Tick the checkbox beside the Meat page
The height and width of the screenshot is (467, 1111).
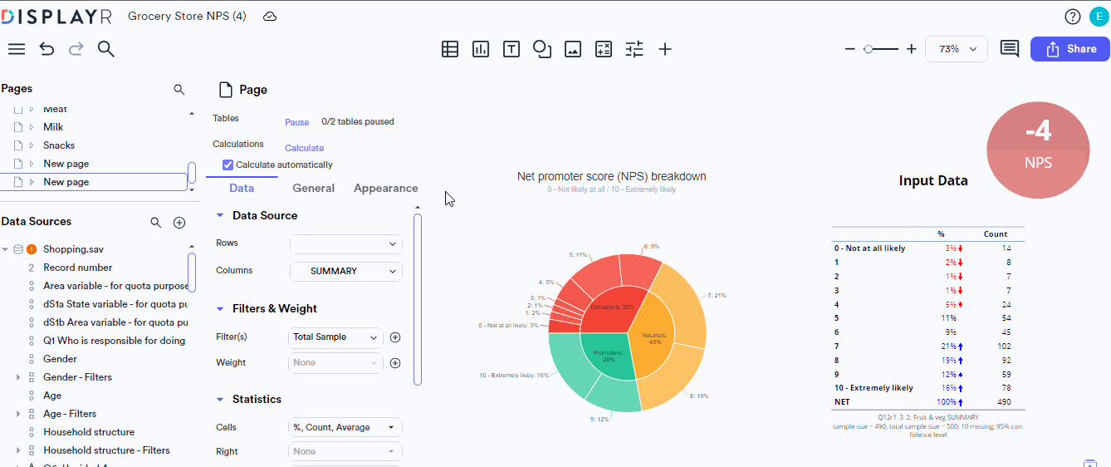[17, 110]
